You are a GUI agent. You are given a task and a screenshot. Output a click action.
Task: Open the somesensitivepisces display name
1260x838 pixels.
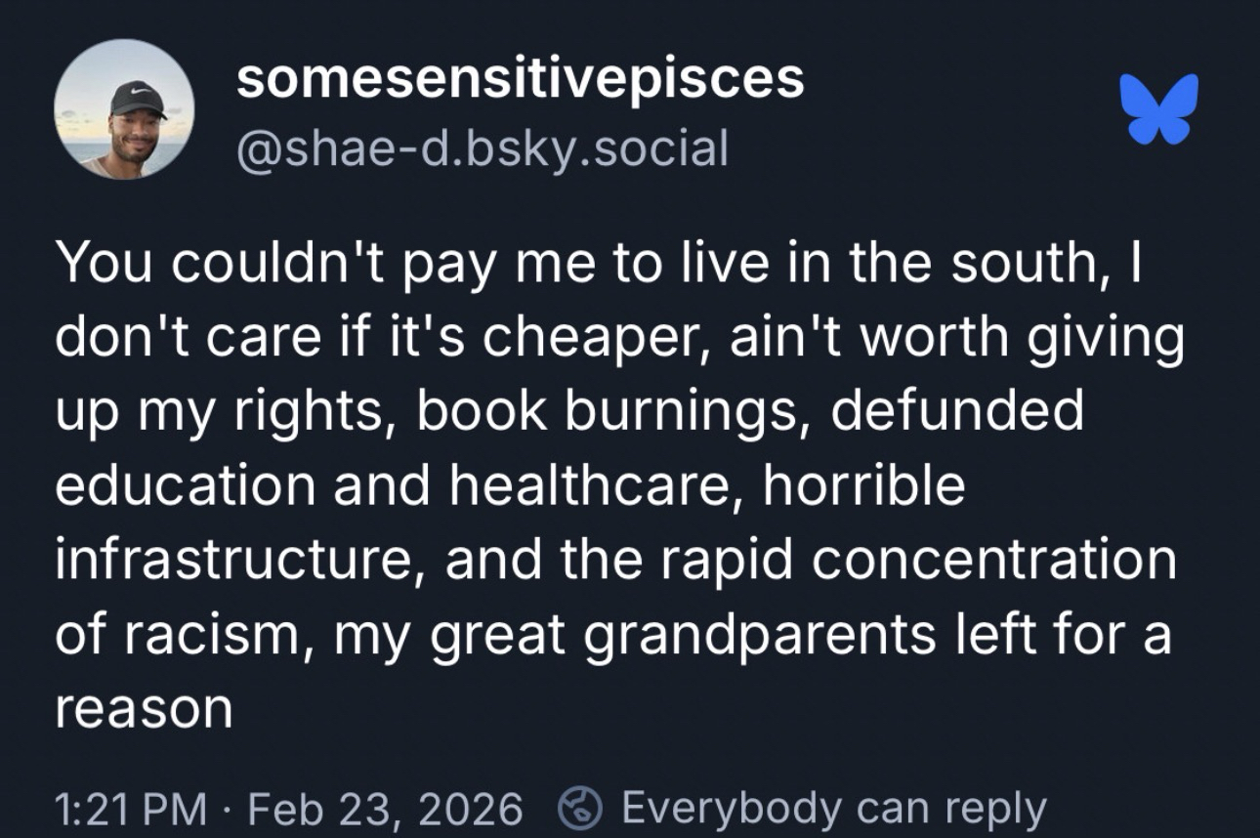pyautogui.click(x=520, y=79)
